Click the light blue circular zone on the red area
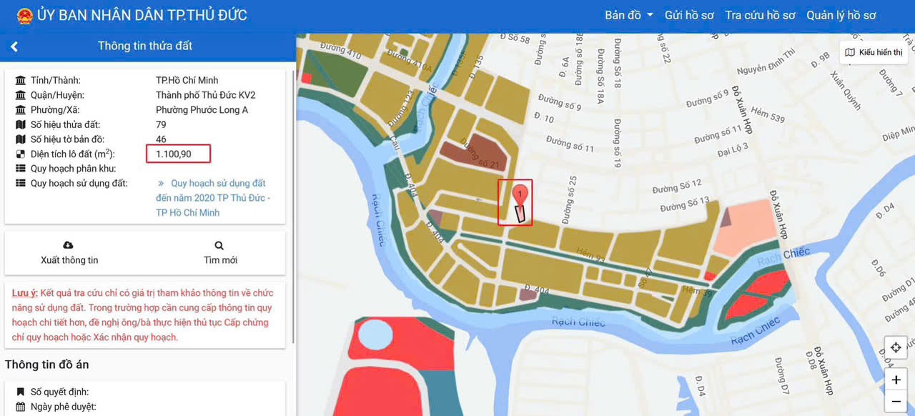Viewport: 915px width, 416px height. click(x=375, y=335)
